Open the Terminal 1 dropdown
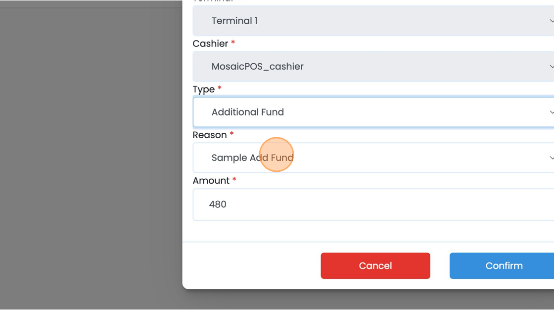The width and height of the screenshot is (554, 310). tap(373, 21)
